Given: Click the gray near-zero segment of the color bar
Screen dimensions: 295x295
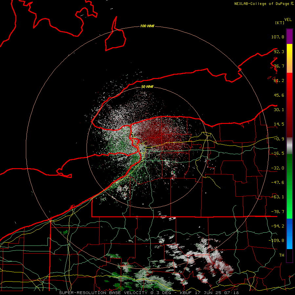Looking at the screenshot, I should click(x=289, y=146).
